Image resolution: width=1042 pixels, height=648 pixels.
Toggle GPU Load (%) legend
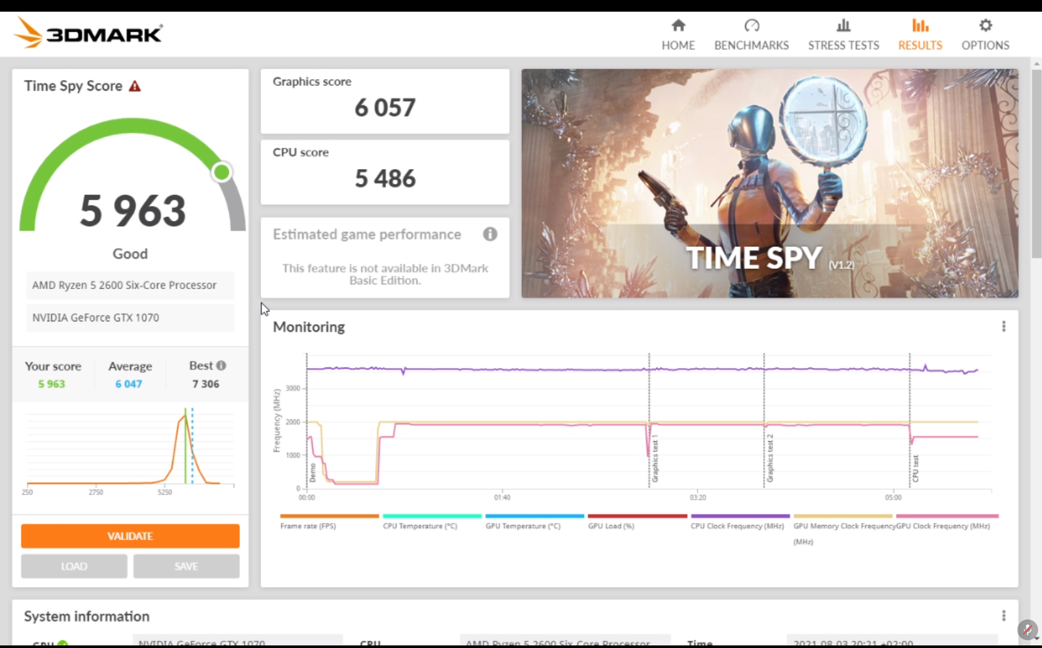[637, 522]
